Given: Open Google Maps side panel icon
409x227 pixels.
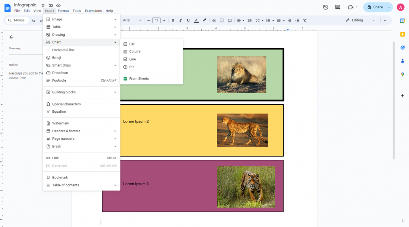Looking at the screenshot, I should 403,74.
